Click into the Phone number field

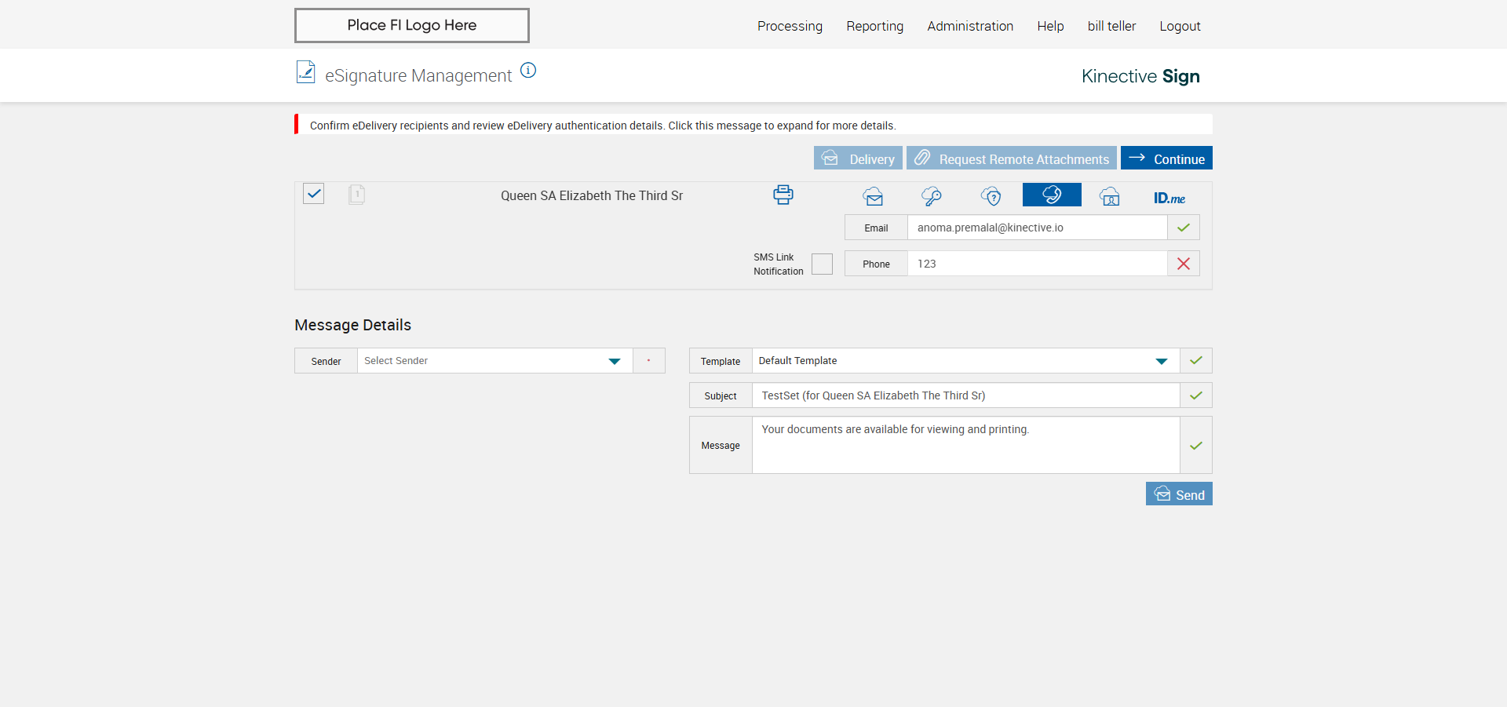1036,264
